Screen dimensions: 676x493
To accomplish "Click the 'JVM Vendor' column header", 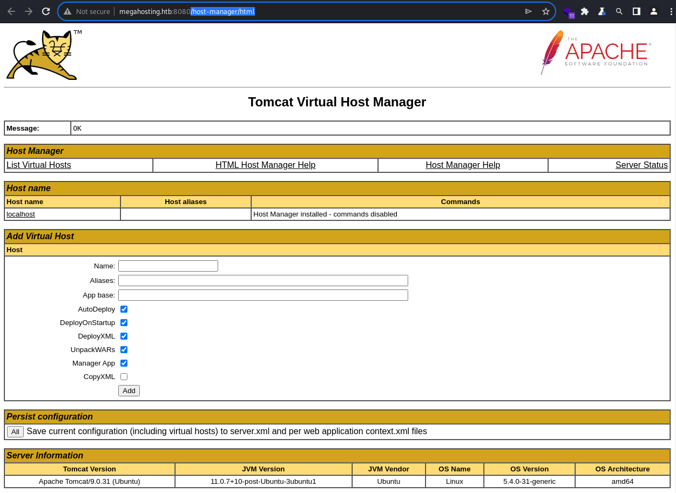I will pyautogui.click(x=389, y=469).
